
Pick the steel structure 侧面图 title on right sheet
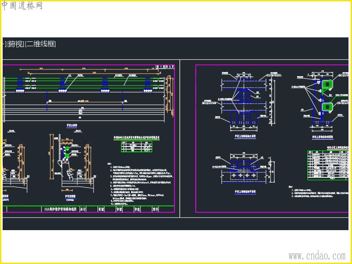[x=323, y=137]
